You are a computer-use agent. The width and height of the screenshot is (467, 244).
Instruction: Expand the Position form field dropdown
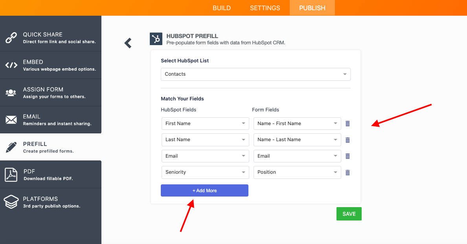(297, 172)
